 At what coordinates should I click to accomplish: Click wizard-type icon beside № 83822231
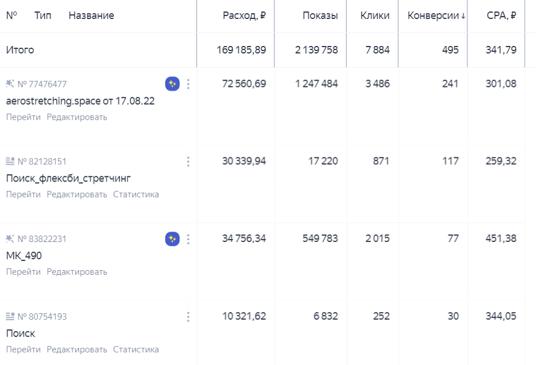pyautogui.click(x=10, y=239)
